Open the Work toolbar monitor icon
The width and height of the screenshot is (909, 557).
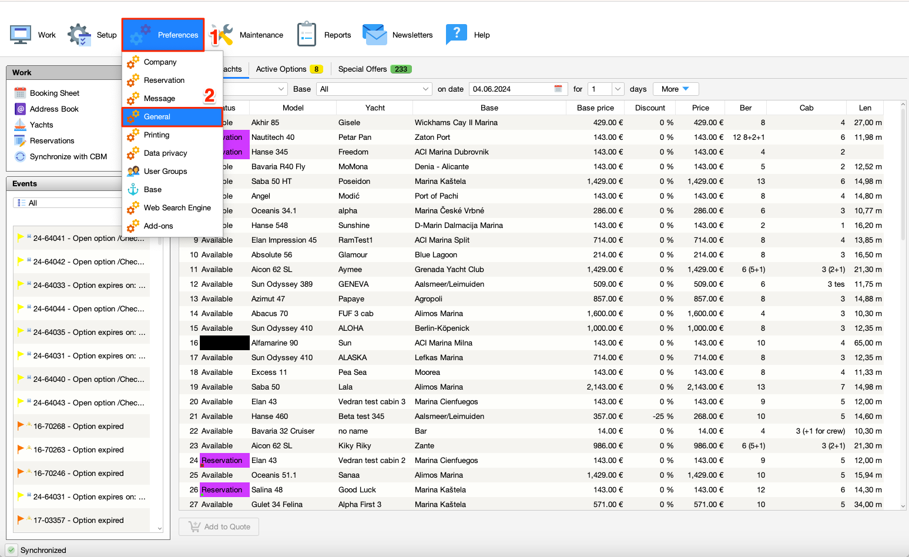21,35
